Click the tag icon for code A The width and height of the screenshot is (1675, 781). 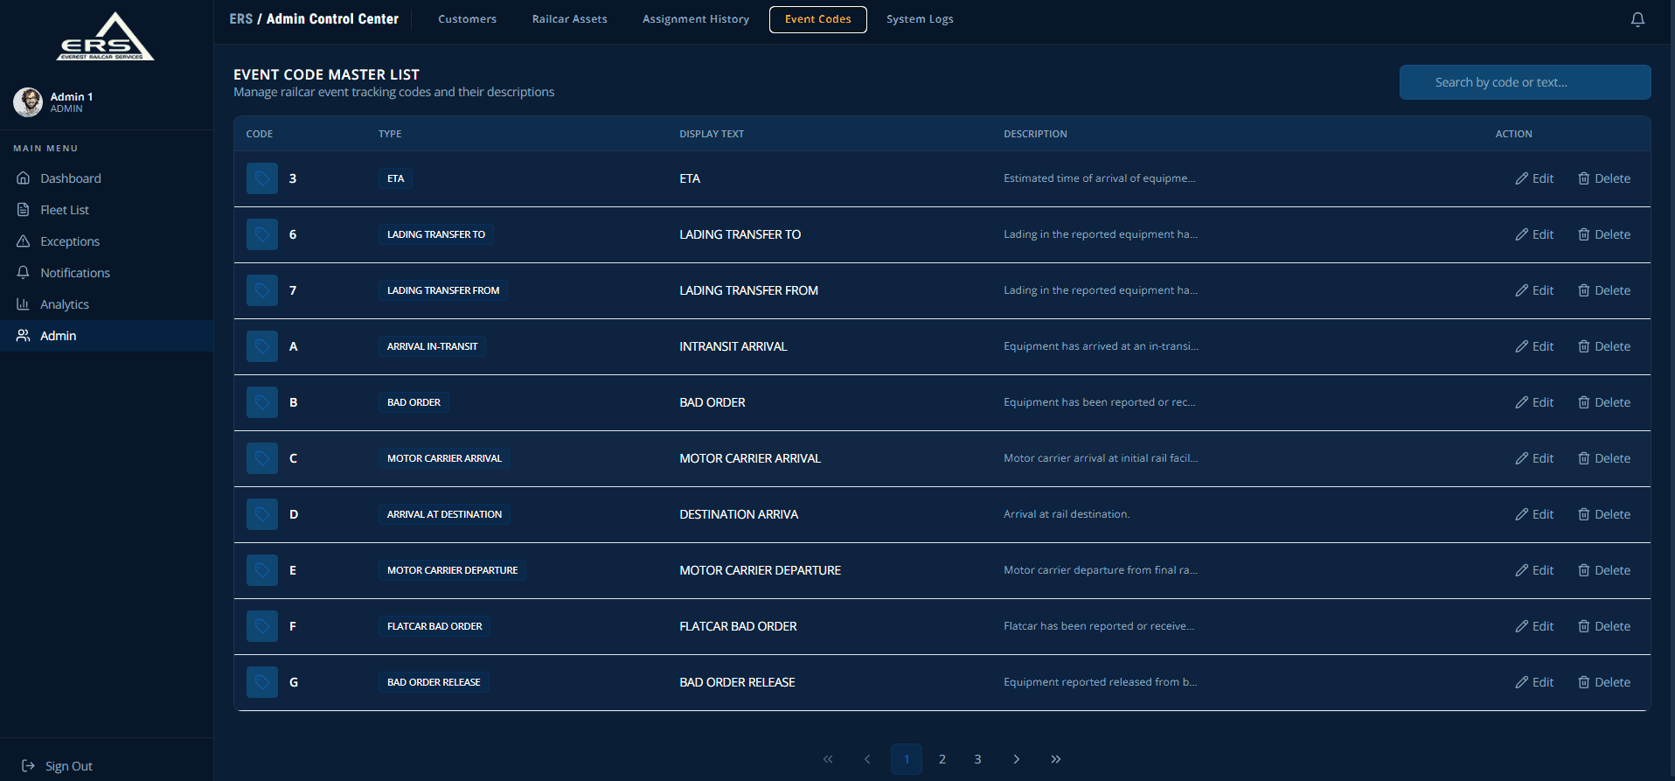261,346
